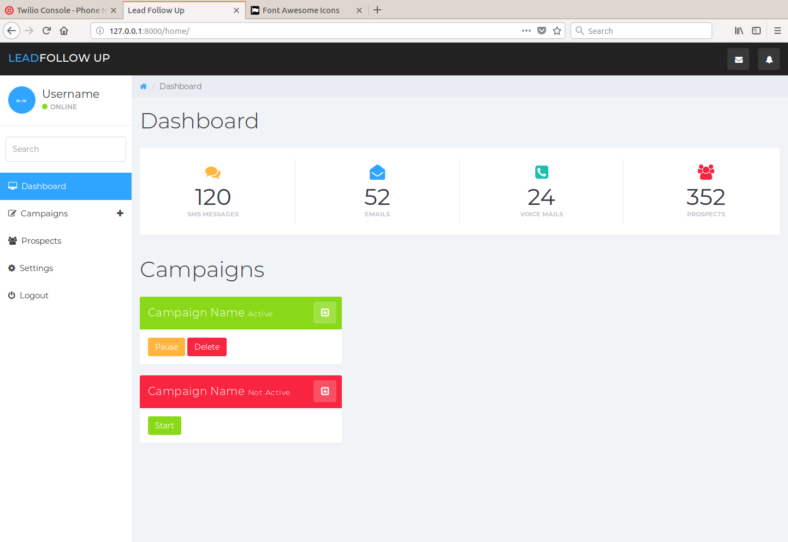788x542 pixels.
Task: Open the bell notifications icon
Action: point(769,60)
